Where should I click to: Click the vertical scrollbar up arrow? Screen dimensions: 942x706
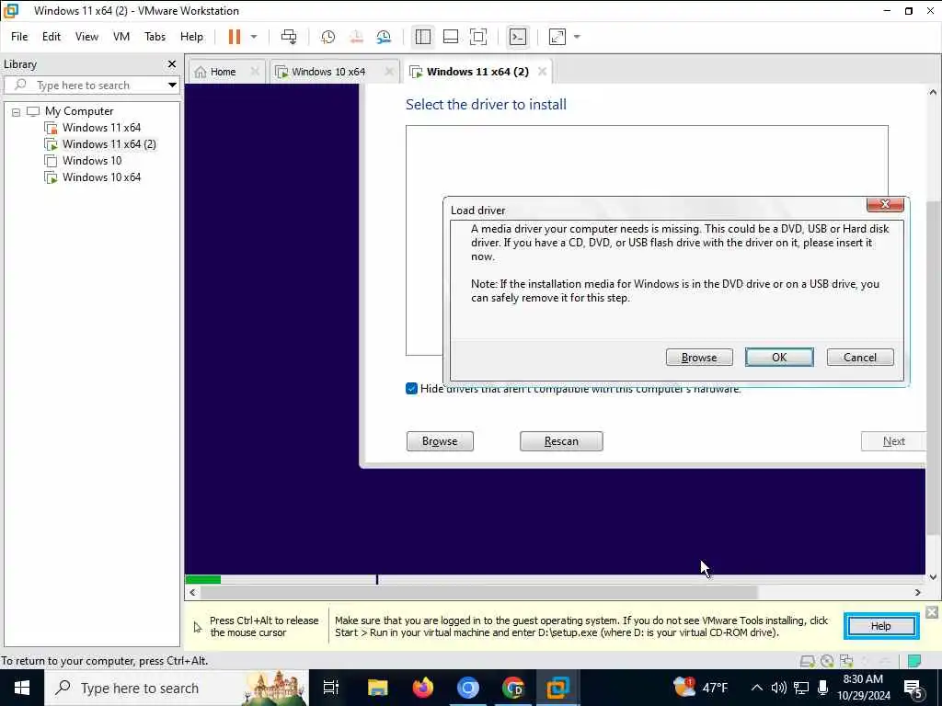[933, 92]
